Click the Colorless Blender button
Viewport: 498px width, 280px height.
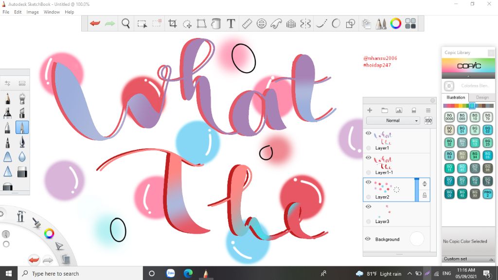pyautogui.click(x=449, y=86)
